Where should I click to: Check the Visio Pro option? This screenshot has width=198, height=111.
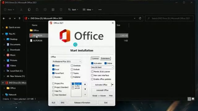[53, 91]
